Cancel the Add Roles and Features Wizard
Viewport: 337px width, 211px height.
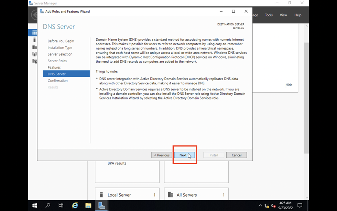click(x=236, y=155)
